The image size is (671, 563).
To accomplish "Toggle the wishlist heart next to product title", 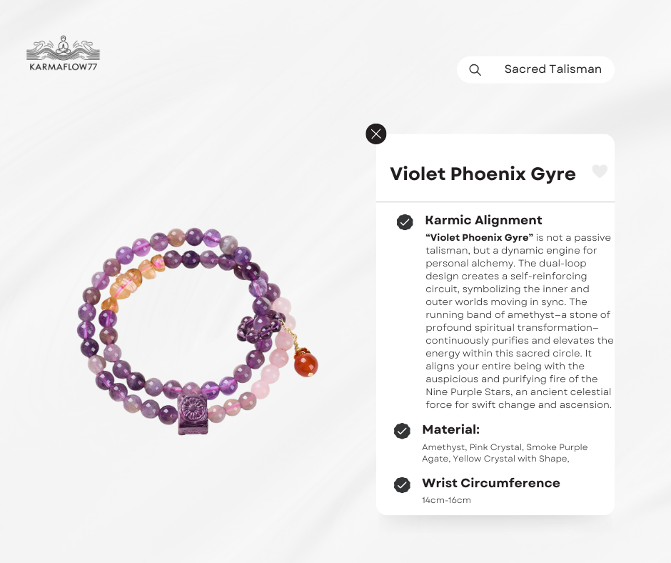I will [600, 171].
